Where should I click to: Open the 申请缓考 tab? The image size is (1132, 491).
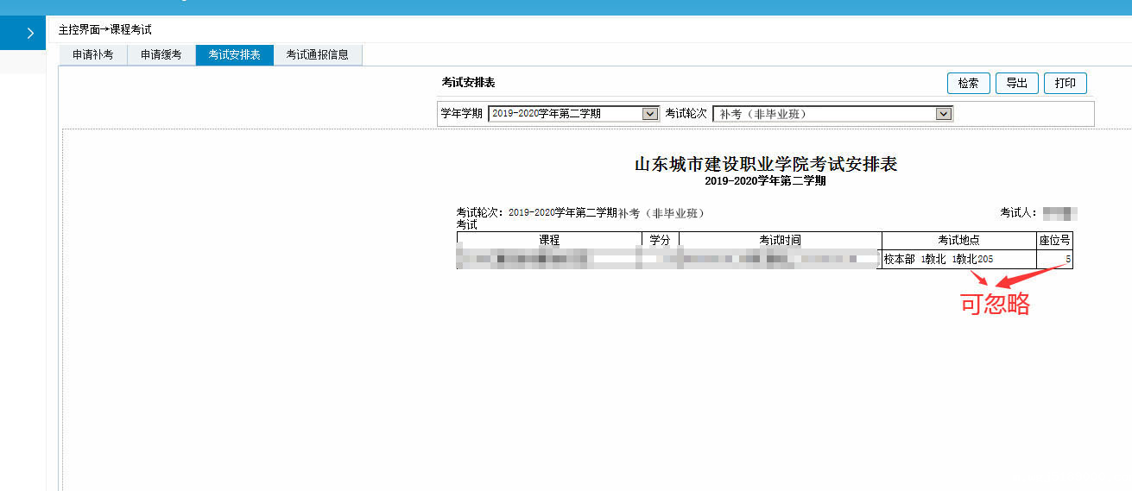[161, 54]
